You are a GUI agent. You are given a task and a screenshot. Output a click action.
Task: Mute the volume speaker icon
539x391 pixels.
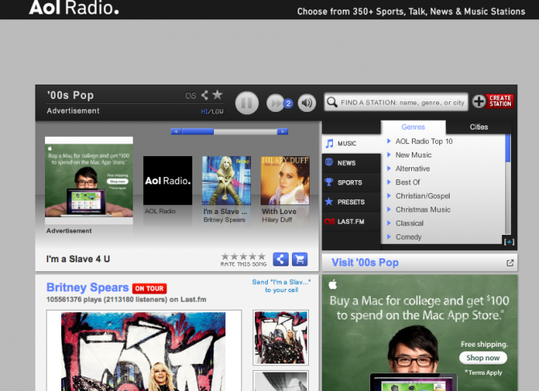tap(307, 103)
